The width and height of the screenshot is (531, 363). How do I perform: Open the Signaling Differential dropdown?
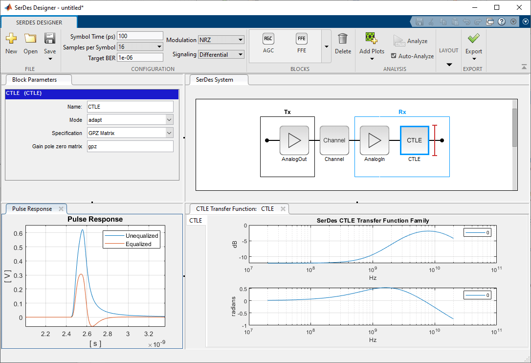(221, 54)
